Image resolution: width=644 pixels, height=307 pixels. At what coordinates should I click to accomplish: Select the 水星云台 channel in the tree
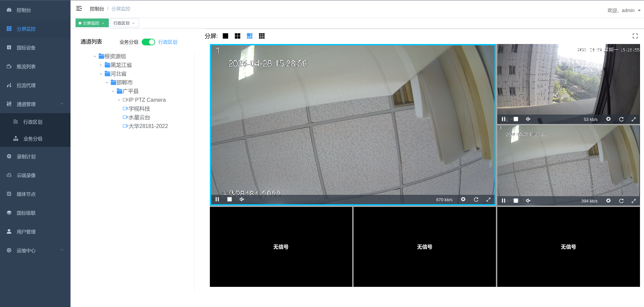139,117
